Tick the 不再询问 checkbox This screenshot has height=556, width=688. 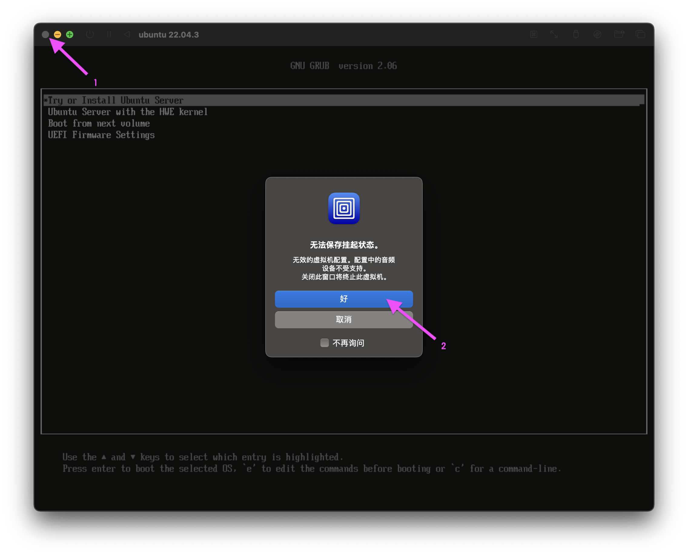point(324,343)
